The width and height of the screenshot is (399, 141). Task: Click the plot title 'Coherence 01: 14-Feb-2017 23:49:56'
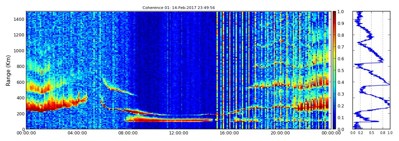[179, 8]
